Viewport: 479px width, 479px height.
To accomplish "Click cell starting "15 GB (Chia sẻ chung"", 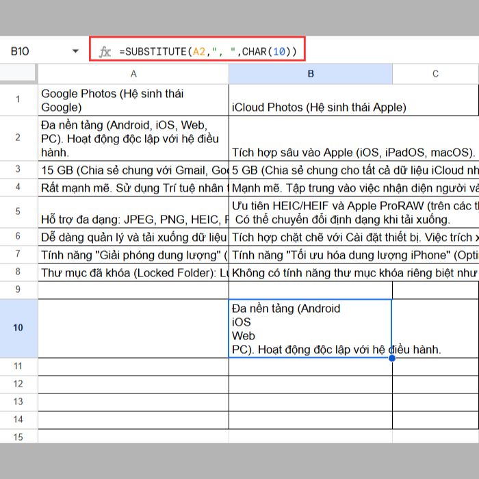I will [133, 170].
